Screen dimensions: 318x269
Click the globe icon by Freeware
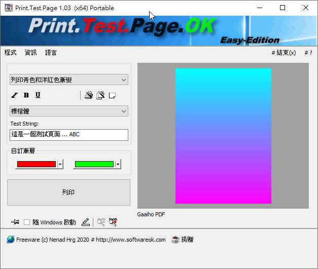pyautogui.click(x=10, y=240)
